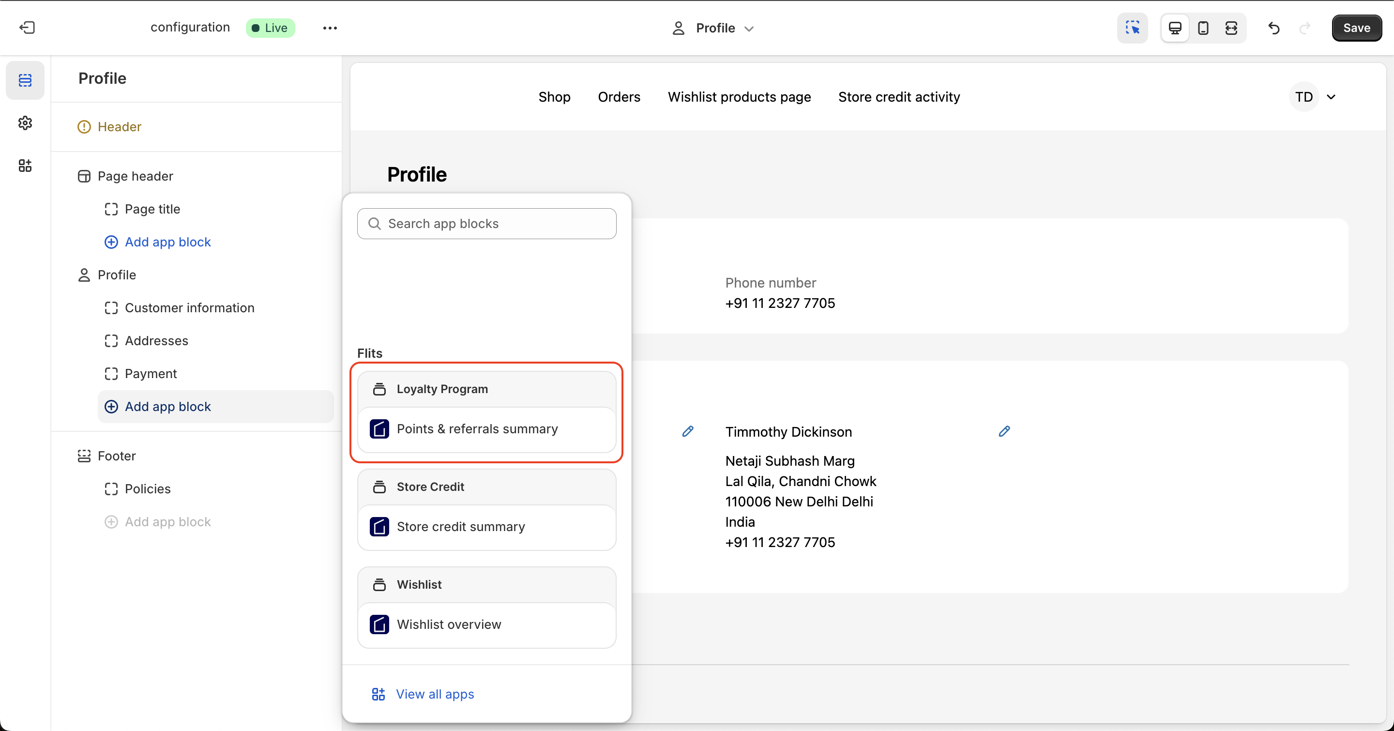Click the Search app blocks field

coord(486,224)
